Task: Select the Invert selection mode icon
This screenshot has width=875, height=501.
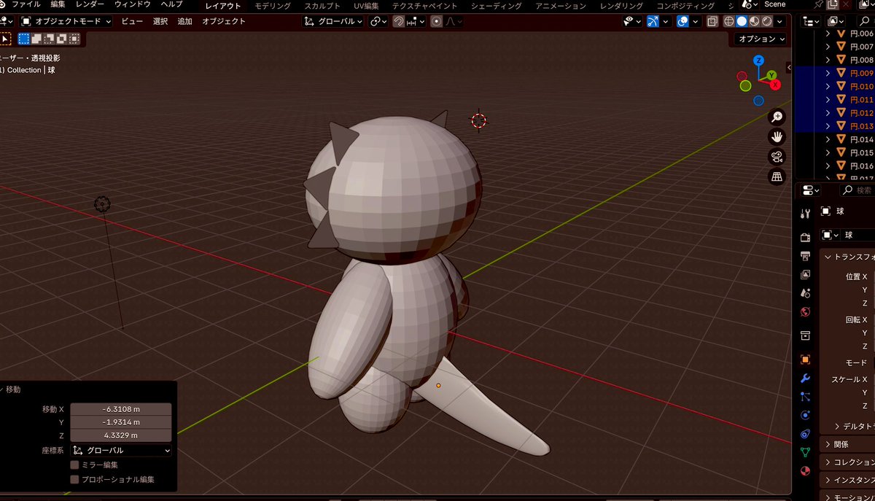Action: pyautogui.click(x=61, y=39)
